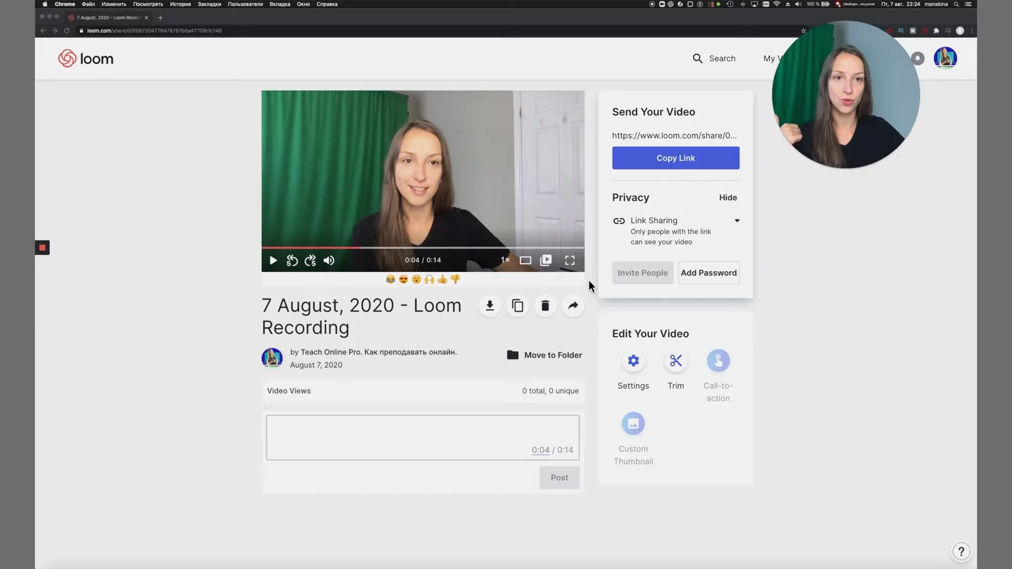This screenshot has width=1012, height=569.
Task: Open profile avatar menu
Action: [x=945, y=58]
